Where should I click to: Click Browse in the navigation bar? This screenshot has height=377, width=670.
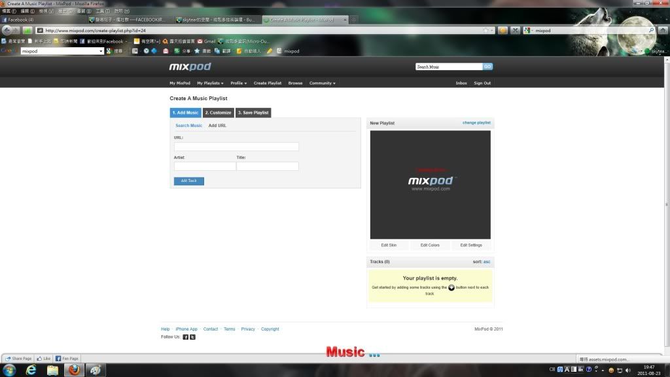295,83
